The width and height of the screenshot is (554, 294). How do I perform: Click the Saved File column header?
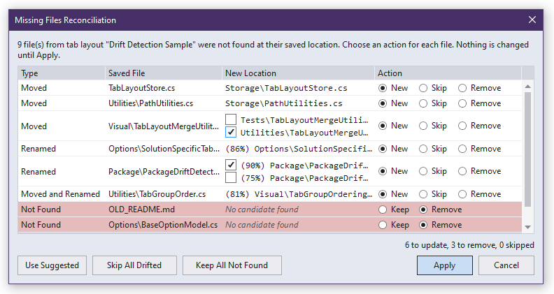[164, 73]
